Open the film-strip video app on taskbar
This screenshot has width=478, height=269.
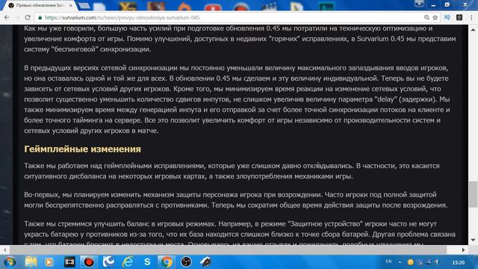point(69,262)
